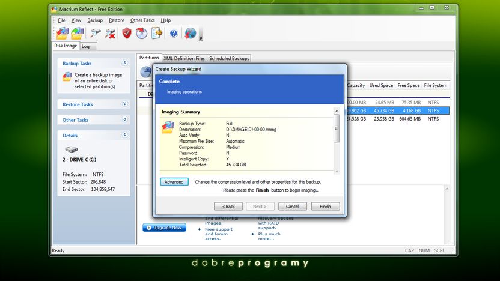
Task: Click the rescue CD creation icon
Action: point(142,33)
